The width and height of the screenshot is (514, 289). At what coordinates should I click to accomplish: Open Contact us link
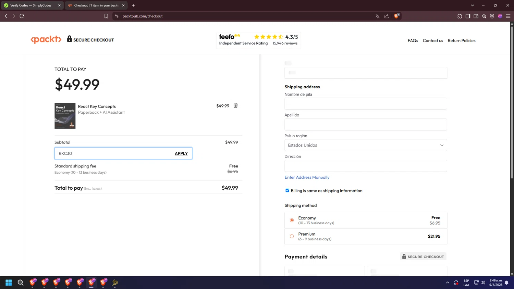click(433, 40)
